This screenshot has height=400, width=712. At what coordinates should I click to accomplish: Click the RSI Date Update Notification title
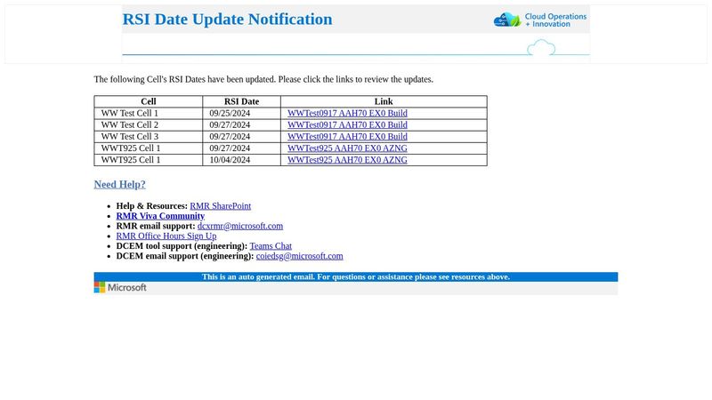pos(227,20)
